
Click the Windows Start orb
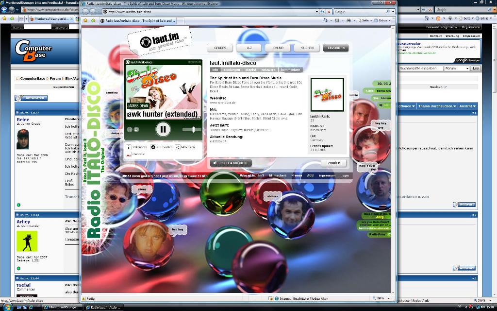coord(7,307)
